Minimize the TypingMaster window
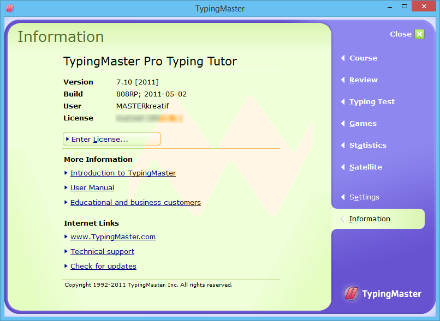Viewport: 440px width, 321px height. 389,7
